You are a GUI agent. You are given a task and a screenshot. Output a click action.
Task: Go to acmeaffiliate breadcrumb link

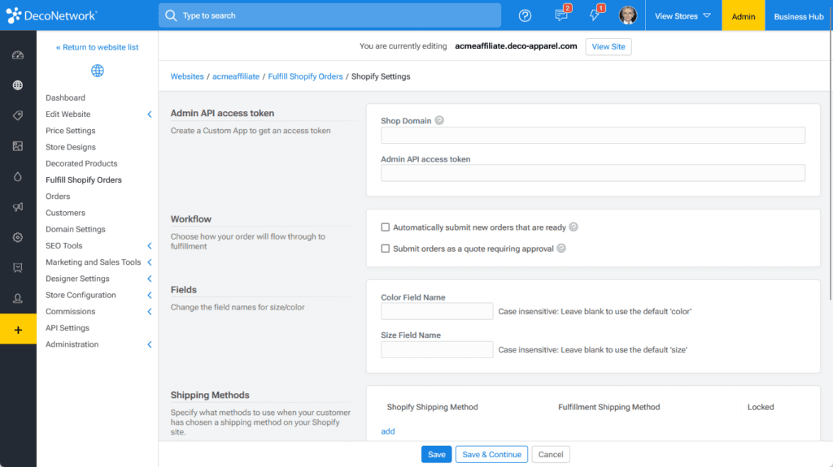236,76
